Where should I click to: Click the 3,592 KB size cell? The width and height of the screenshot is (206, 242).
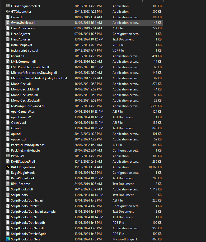click(156, 106)
